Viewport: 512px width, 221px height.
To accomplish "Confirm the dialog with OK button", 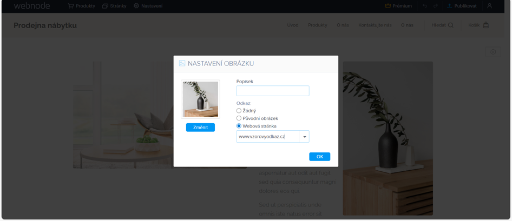I will coord(320,157).
